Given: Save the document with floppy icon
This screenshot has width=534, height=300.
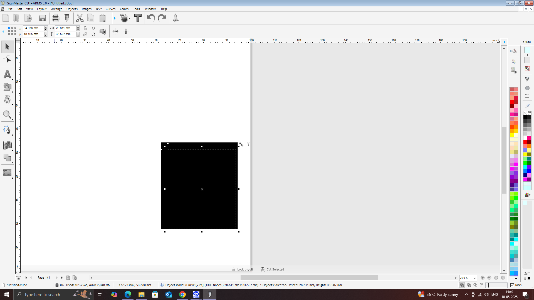Looking at the screenshot, I should coord(42,18).
